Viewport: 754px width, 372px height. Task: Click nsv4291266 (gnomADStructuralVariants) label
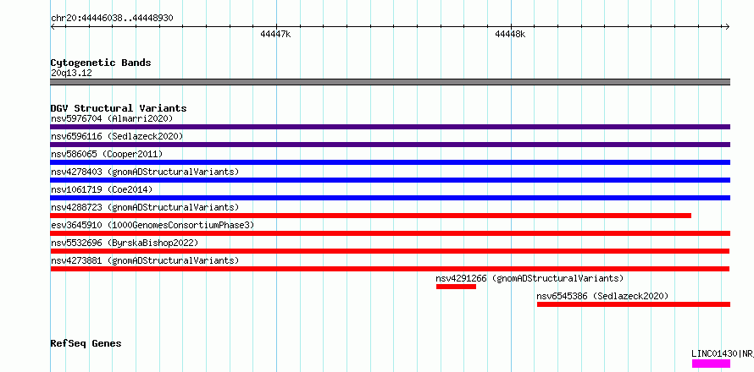529,278
